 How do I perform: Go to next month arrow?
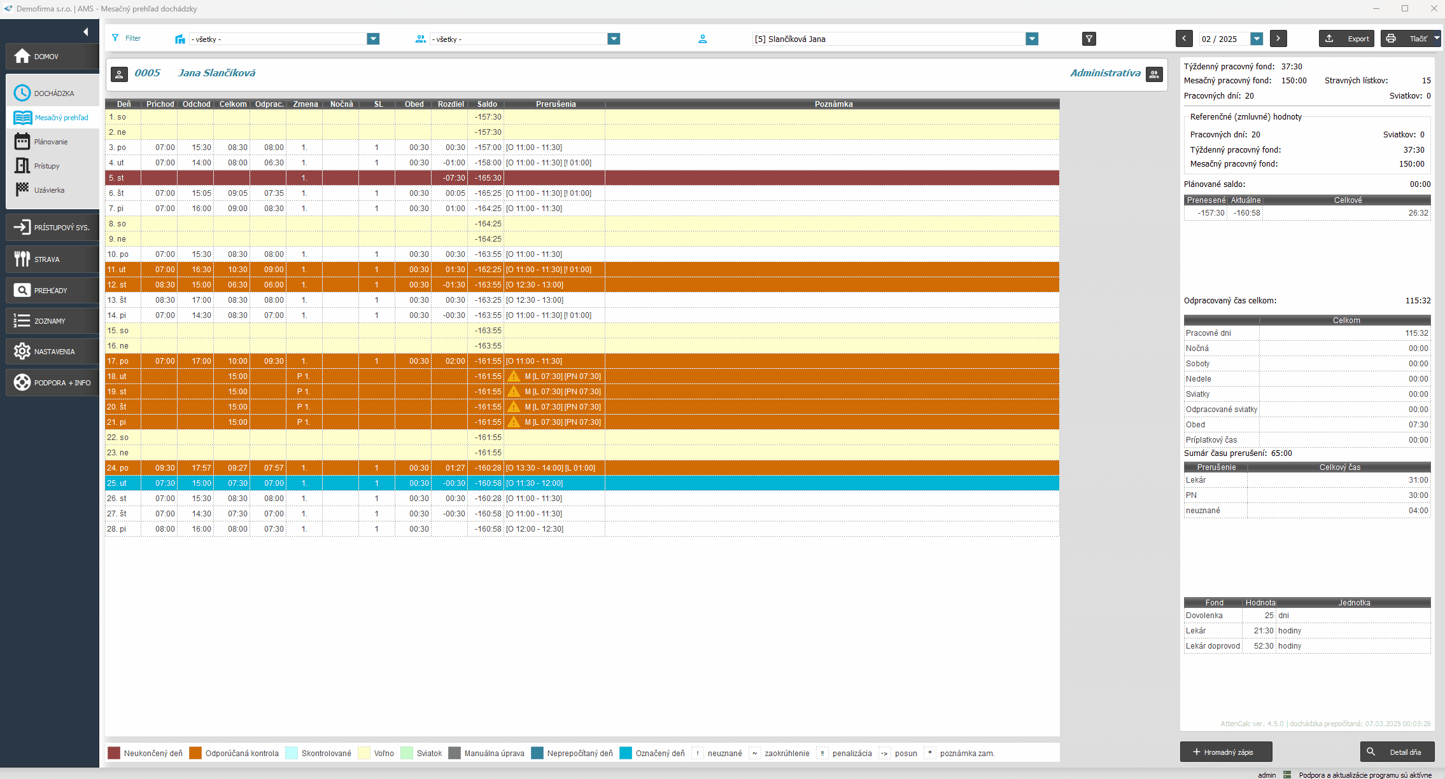coord(1278,39)
